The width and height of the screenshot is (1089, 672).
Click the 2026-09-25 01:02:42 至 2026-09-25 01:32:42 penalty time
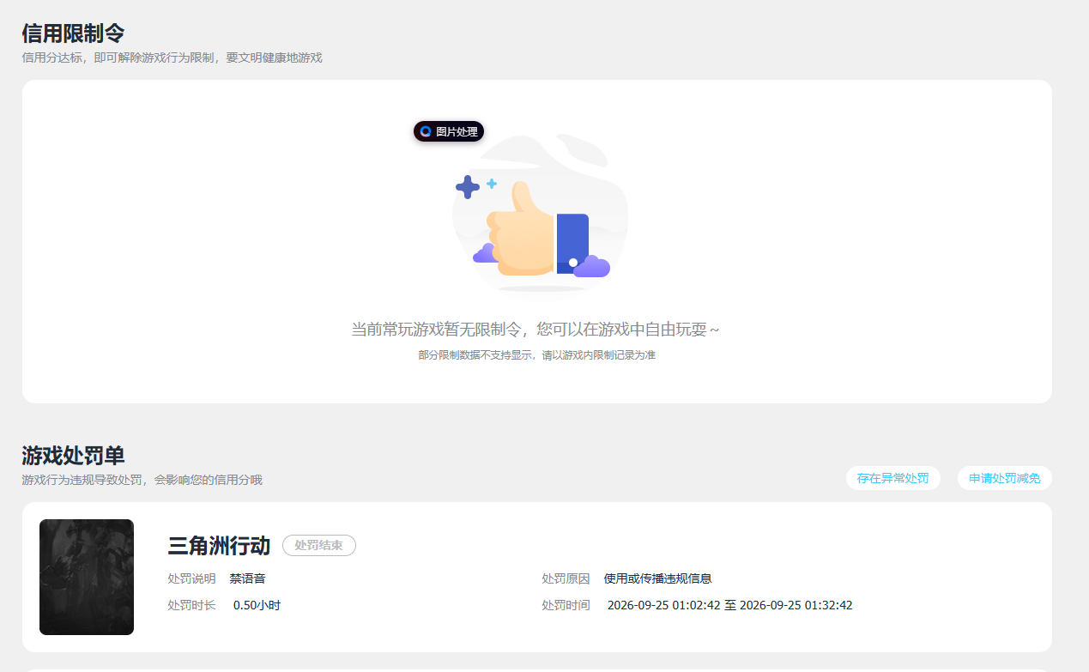tap(729, 605)
